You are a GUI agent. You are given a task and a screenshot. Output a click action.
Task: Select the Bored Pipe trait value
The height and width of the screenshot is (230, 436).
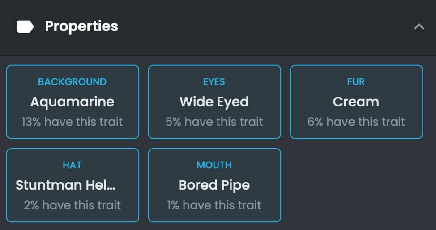(x=214, y=185)
